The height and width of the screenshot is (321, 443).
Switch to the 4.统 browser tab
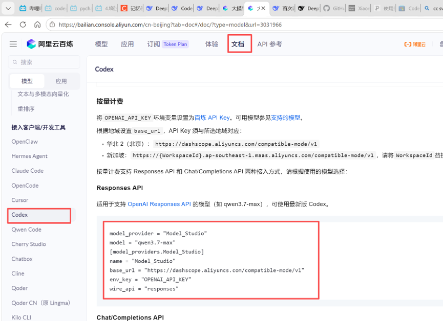(x=106, y=9)
